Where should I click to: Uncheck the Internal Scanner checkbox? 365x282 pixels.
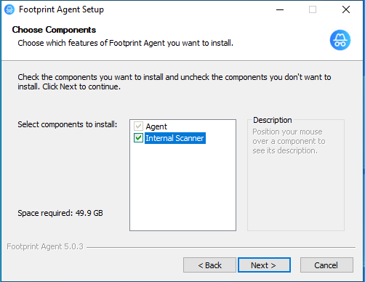point(138,138)
